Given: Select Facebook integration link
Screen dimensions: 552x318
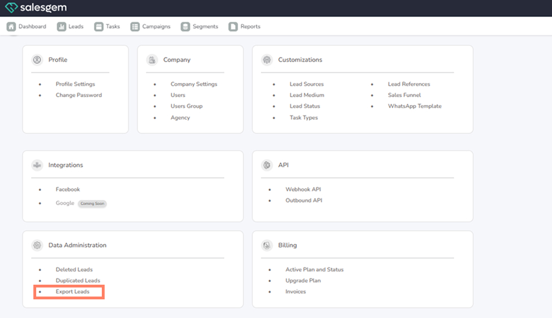Looking at the screenshot, I should tap(68, 190).
